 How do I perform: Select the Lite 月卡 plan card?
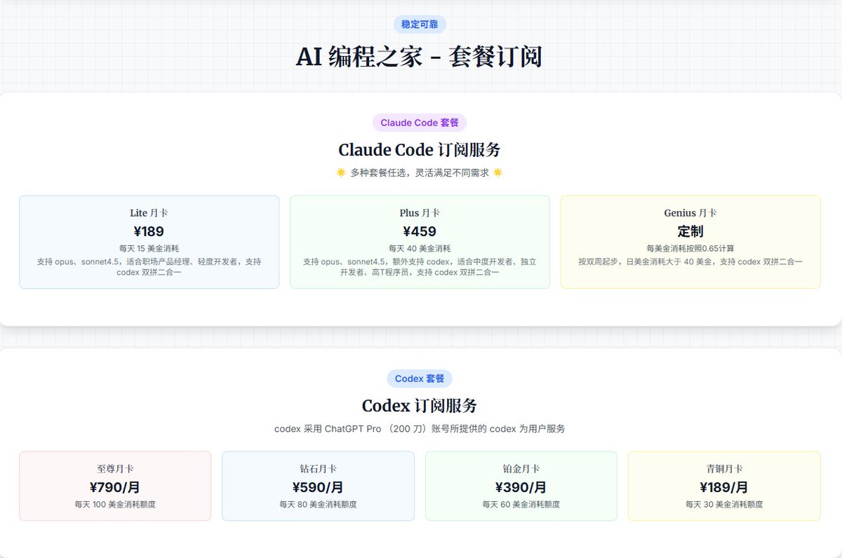pyautogui.click(x=149, y=242)
